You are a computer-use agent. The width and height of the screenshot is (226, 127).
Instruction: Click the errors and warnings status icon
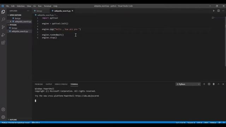36,123
